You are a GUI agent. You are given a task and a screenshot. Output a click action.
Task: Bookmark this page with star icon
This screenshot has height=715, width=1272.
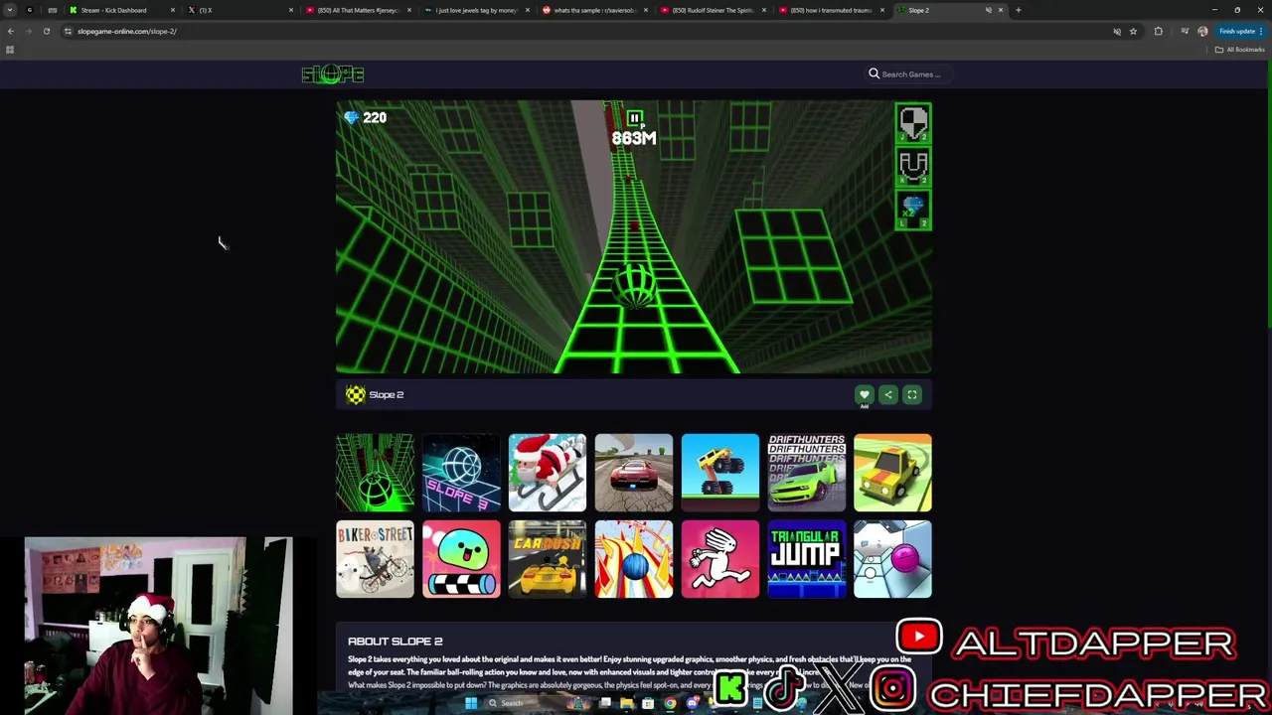point(1133,31)
